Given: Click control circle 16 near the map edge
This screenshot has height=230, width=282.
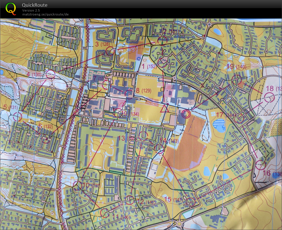Looking at the screenshot, I should pos(261,165).
